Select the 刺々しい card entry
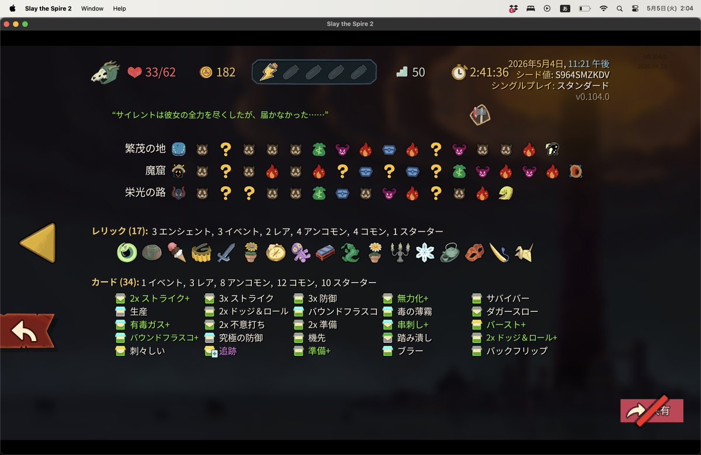The height and width of the screenshot is (455, 701). click(x=140, y=350)
